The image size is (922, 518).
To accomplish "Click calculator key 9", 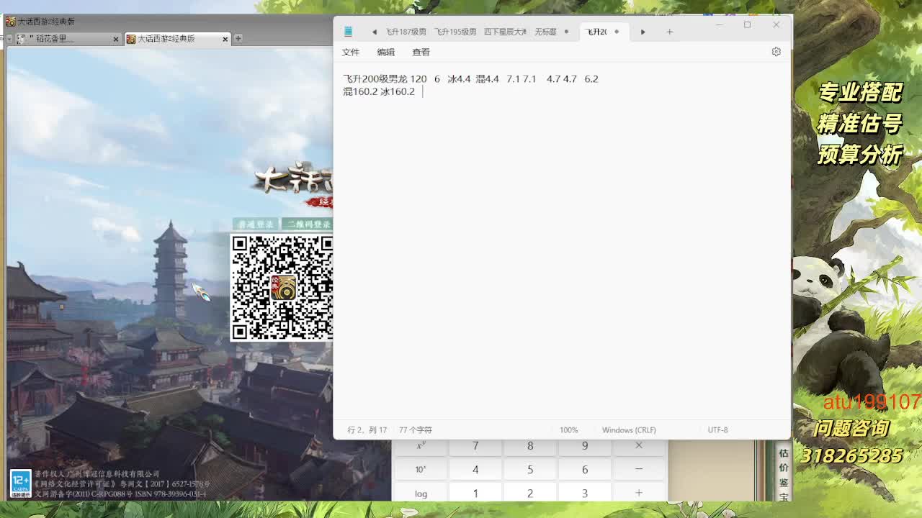I will [585, 446].
